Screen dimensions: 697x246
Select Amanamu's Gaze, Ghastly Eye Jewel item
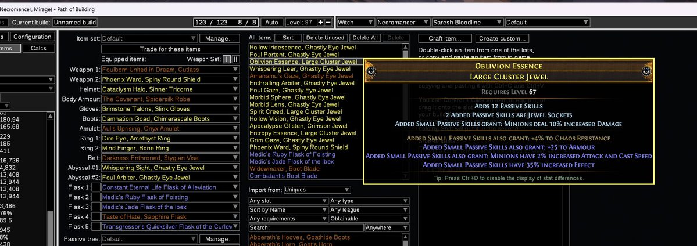[x=301, y=76]
